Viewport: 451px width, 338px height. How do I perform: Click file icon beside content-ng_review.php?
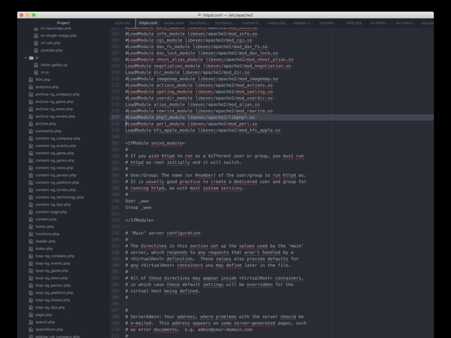pyautogui.click(x=31, y=190)
